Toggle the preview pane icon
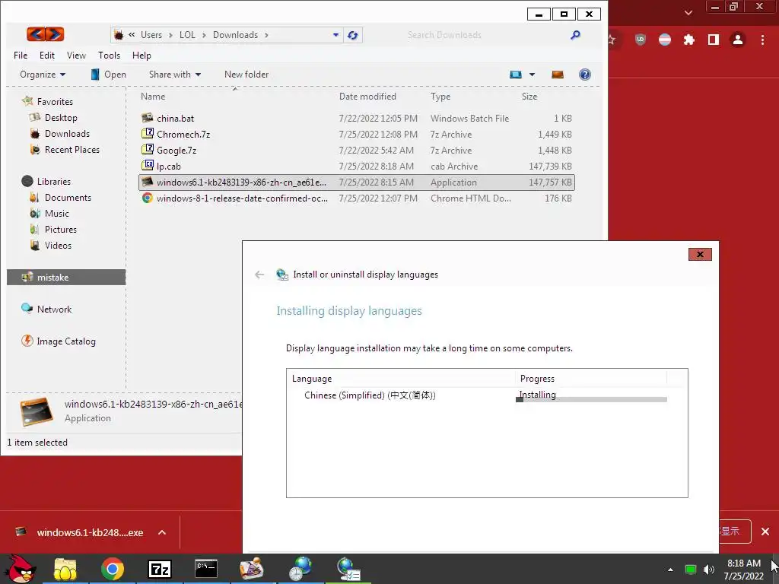This screenshot has width=779, height=584. click(x=558, y=75)
